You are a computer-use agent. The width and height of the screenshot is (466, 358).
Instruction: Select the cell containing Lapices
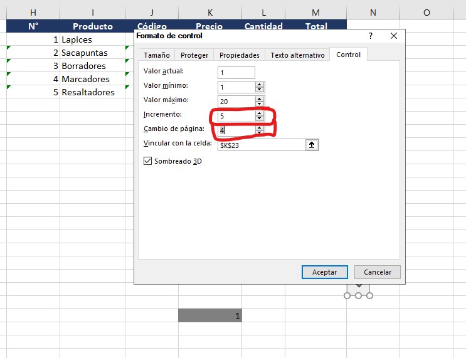[92, 39]
